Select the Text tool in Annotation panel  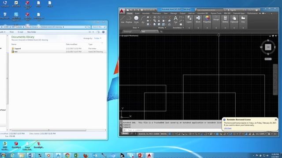point(175,19)
